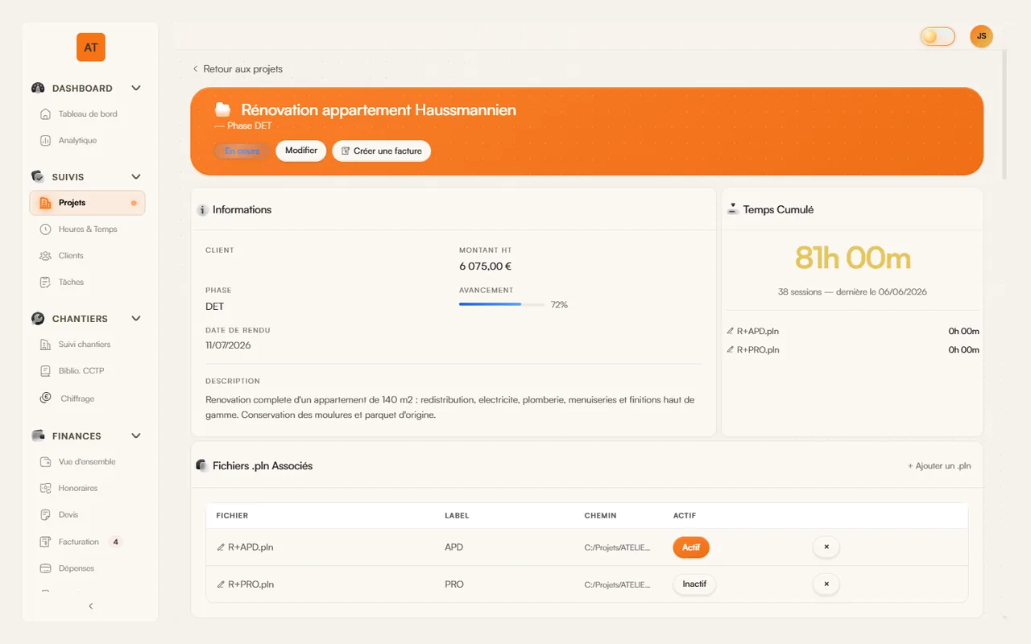Click the Tâches checklist icon

(45, 283)
